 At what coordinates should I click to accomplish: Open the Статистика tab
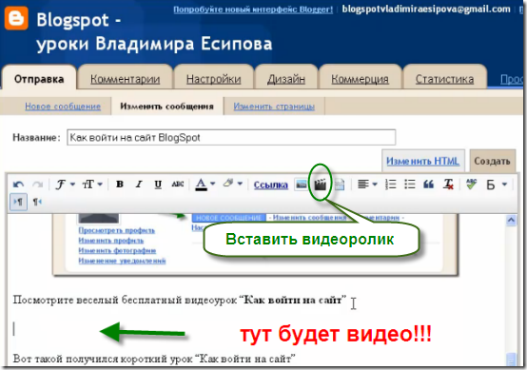tap(444, 79)
